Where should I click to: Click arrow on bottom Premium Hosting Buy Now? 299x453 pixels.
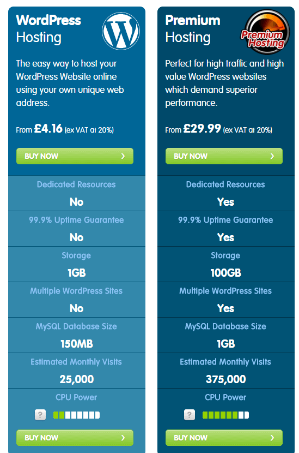pos(272,438)
